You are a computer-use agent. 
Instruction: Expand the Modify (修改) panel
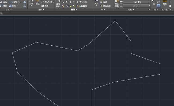coord(9,10)
